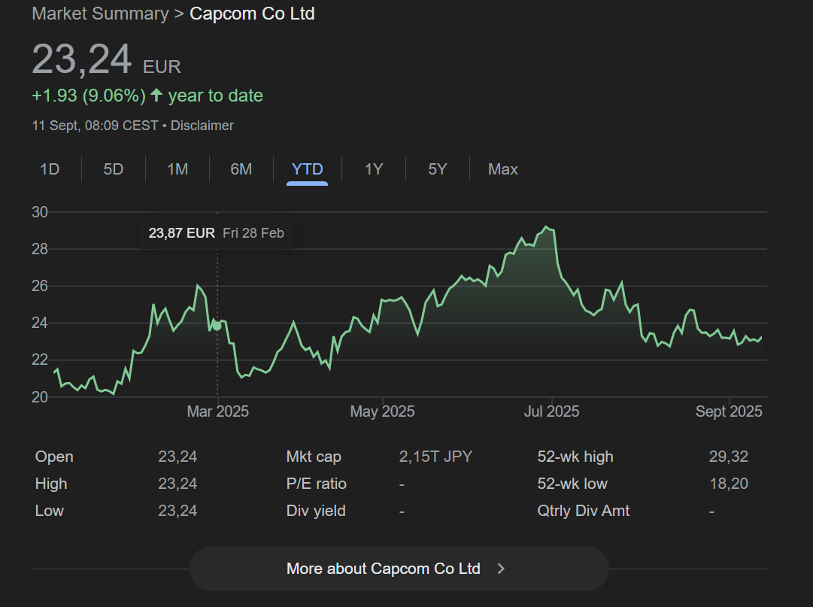The width and height of the screenshot is (813, 607).
Task: Click the Open value 23,24
Action: coord(177,457)
